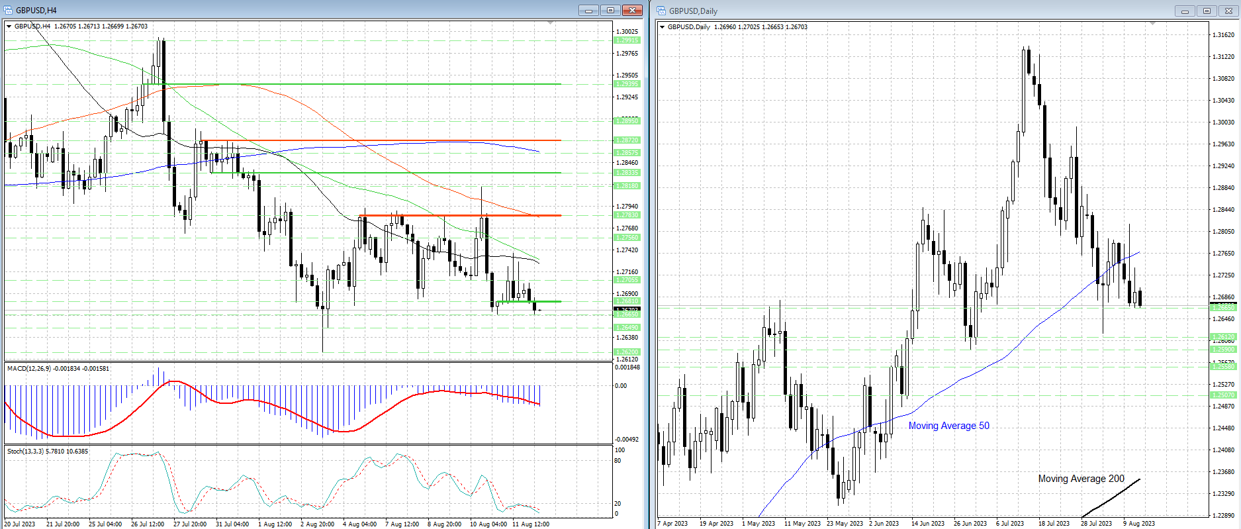Close the GBPUSD,H4 chart window
The width and height of the screenshot is (1241, 529).
[x=633, y=10]
